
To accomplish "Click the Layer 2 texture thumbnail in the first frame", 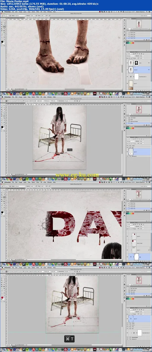I will pyautogui.click(x=130, y=84).
